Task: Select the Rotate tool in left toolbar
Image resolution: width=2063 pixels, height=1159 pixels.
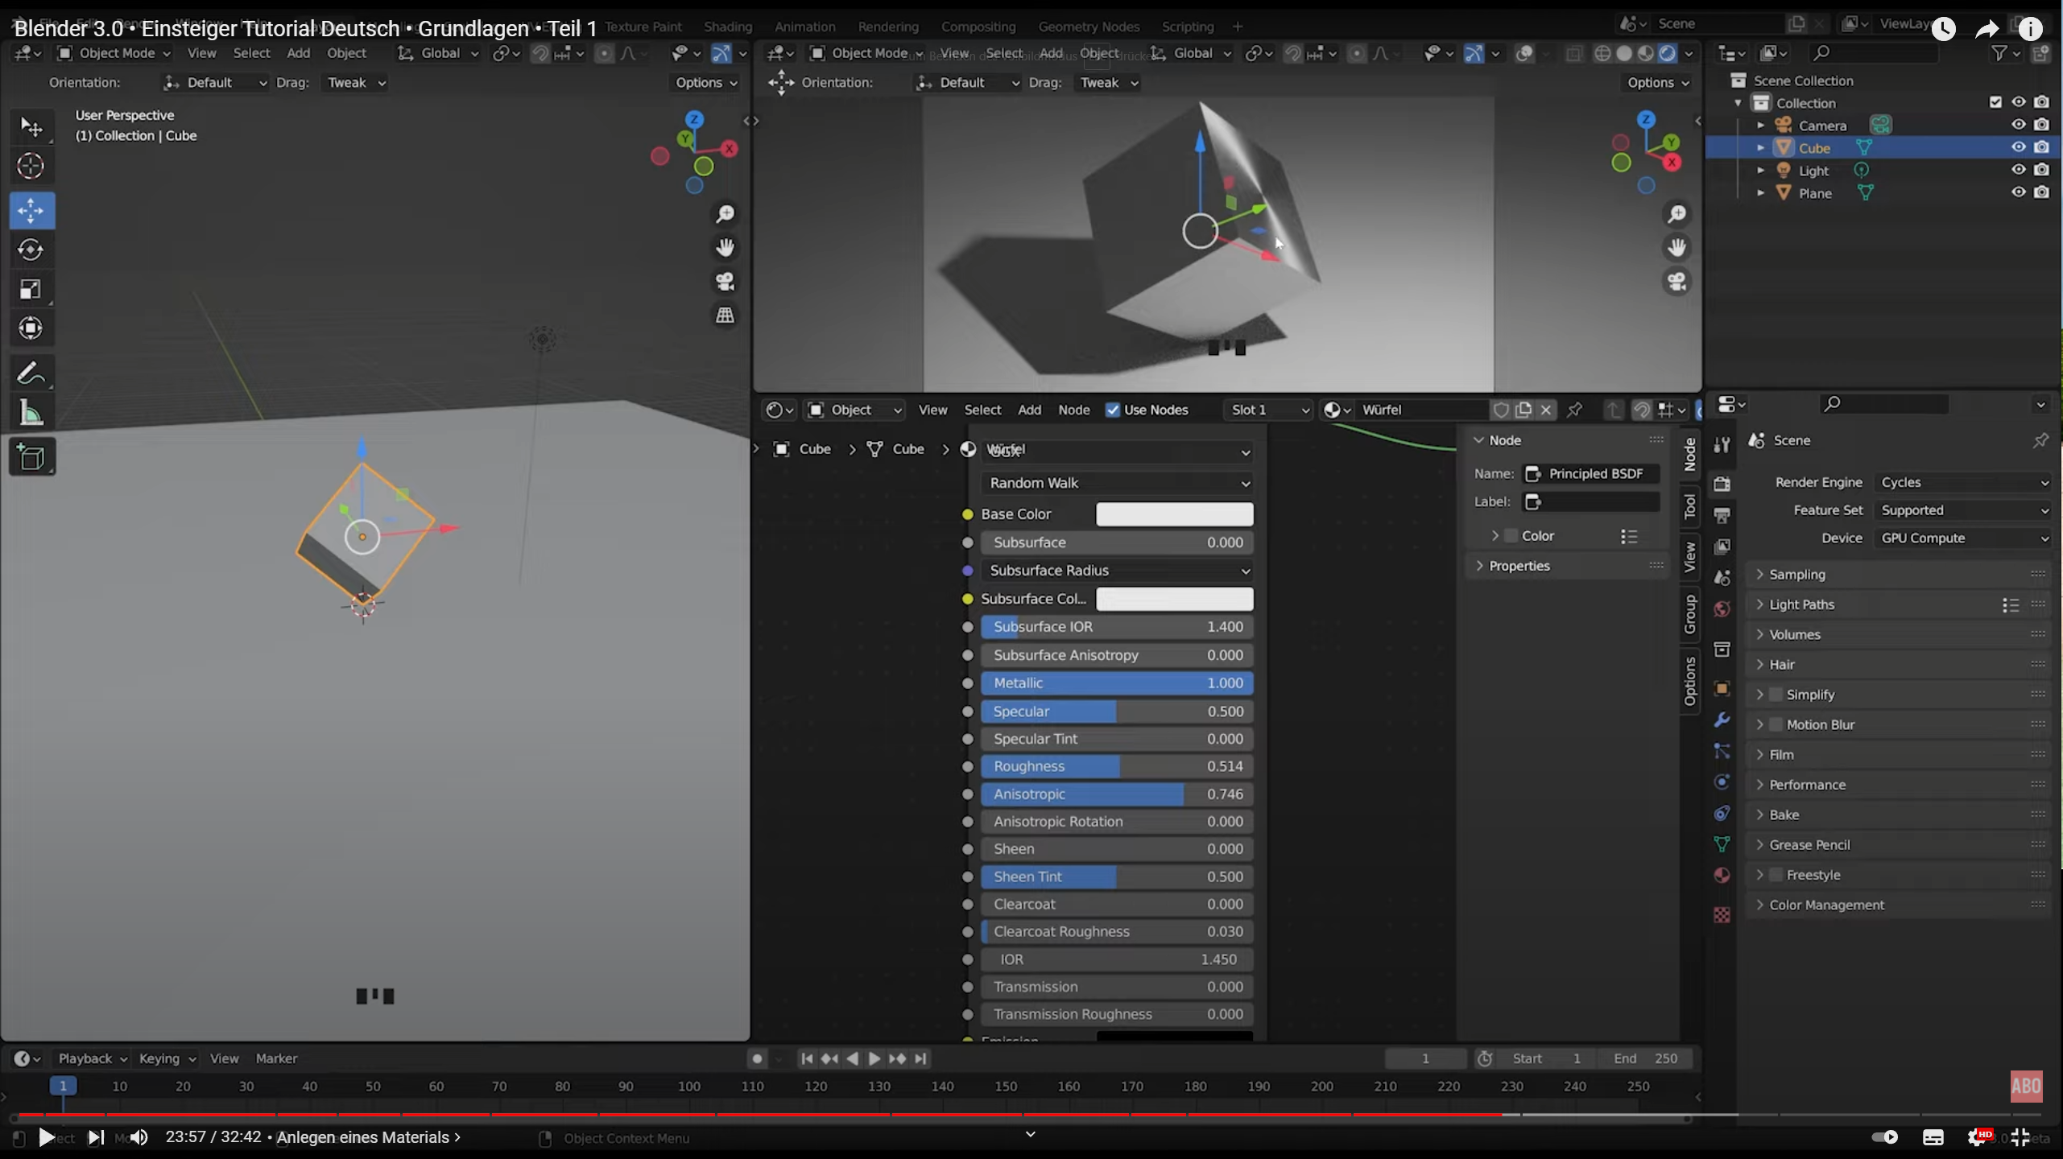Action: [x=31, y=250]
